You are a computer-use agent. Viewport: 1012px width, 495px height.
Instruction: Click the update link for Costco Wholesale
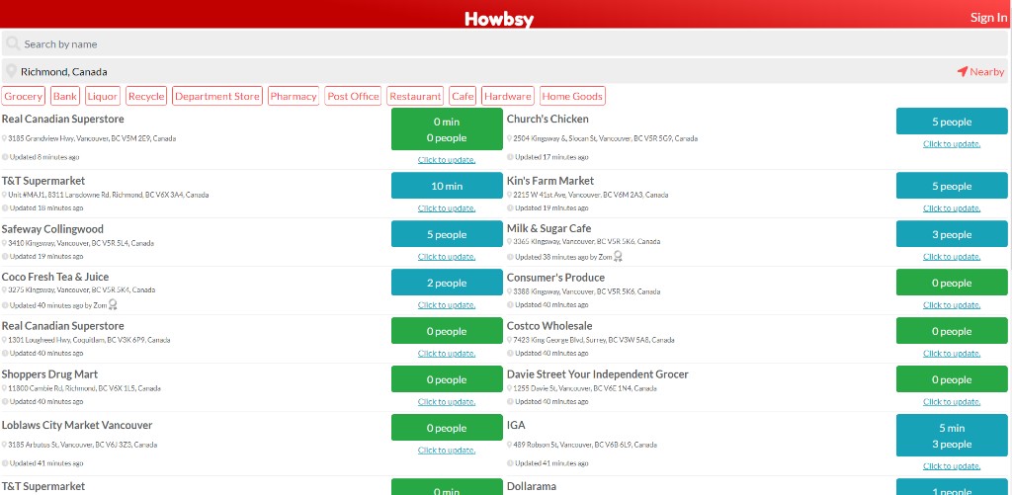click(951, 354)
